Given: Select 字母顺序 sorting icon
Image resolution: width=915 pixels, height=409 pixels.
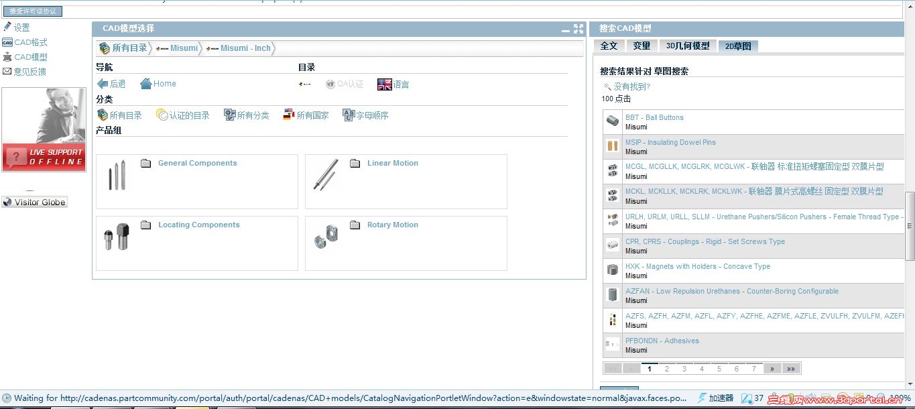Looking at the screenshot, I should coord(349,115).
